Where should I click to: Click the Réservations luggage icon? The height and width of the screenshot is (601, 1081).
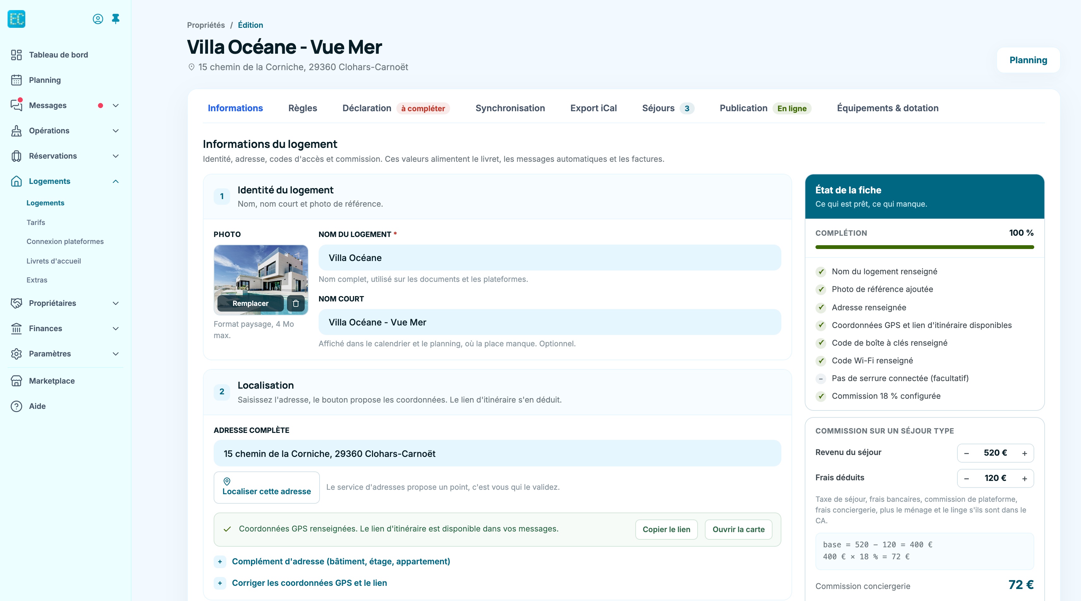(16, 156)
